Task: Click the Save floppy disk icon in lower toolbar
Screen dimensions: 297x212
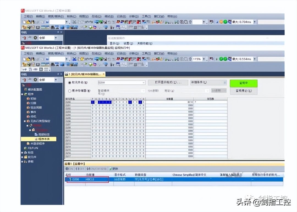Action: 32,59
